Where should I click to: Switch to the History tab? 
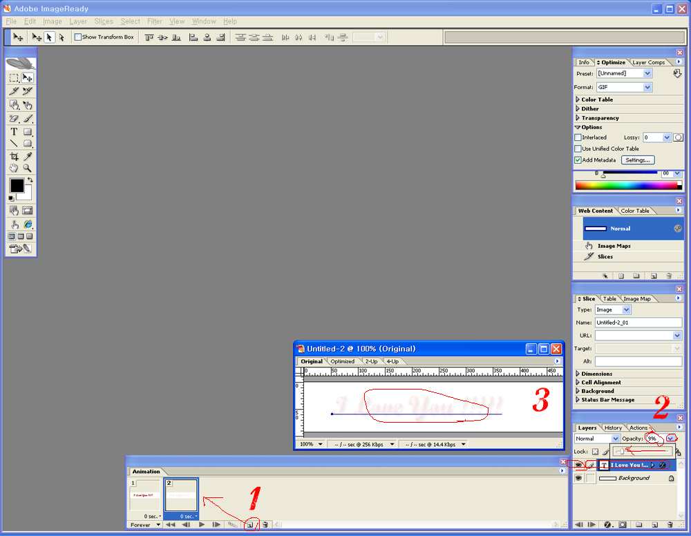[x=613, y=428]
